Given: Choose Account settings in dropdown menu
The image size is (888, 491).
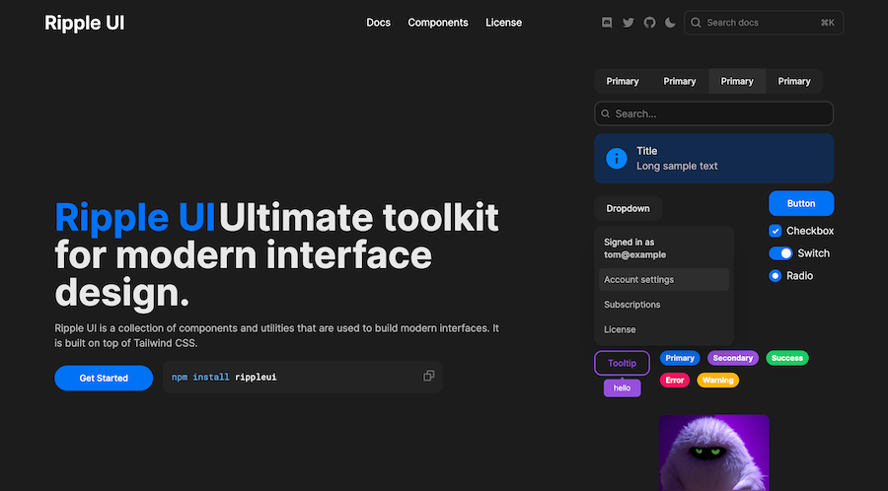Looking at the screenshot, I should tap(664, 279).
